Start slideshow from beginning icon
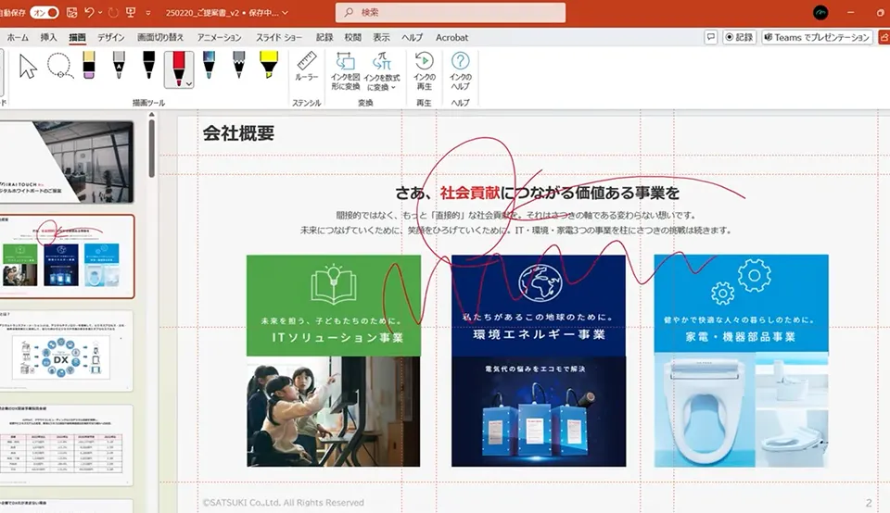 click(131, 12)
